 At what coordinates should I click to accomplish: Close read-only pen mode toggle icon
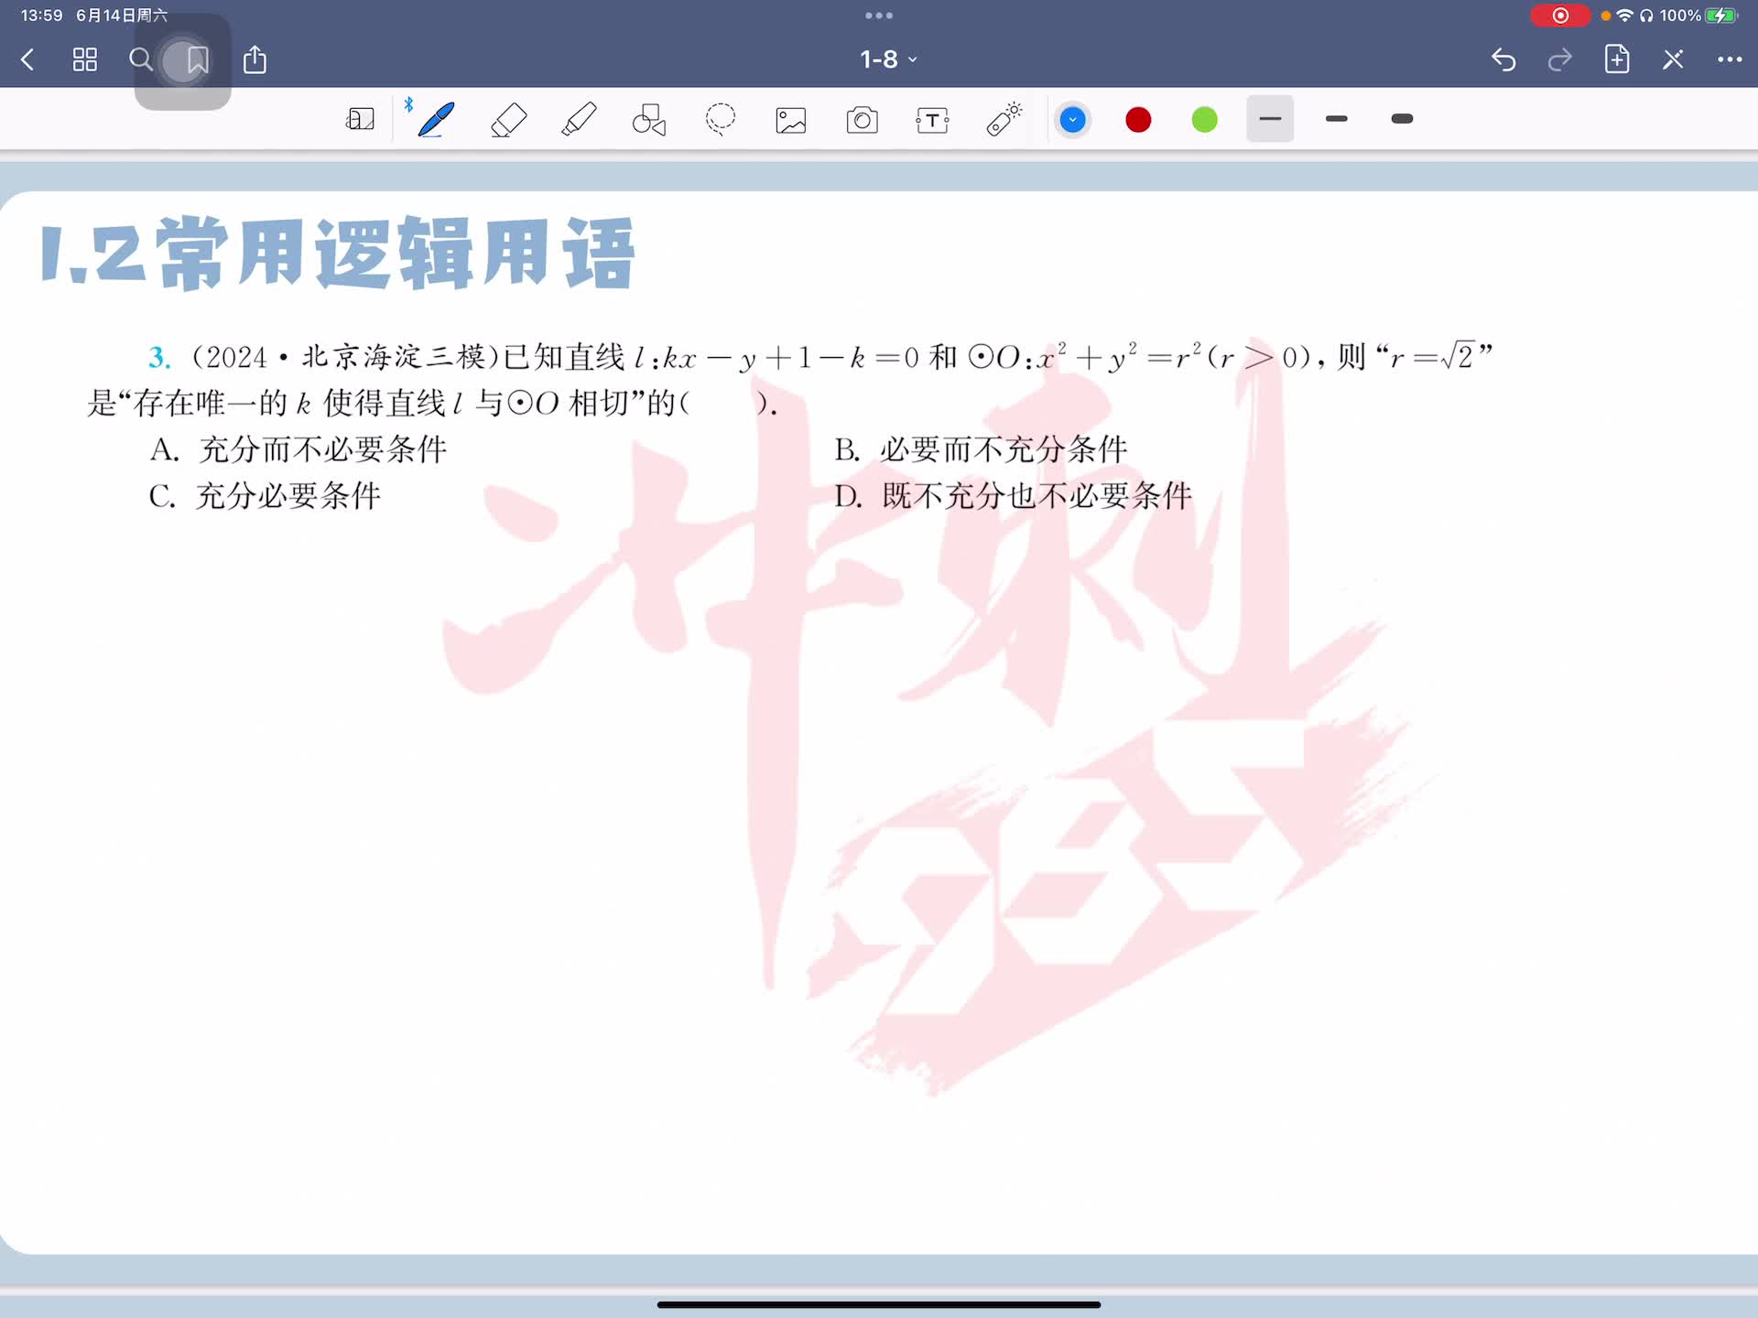[x=1673, y=60]
